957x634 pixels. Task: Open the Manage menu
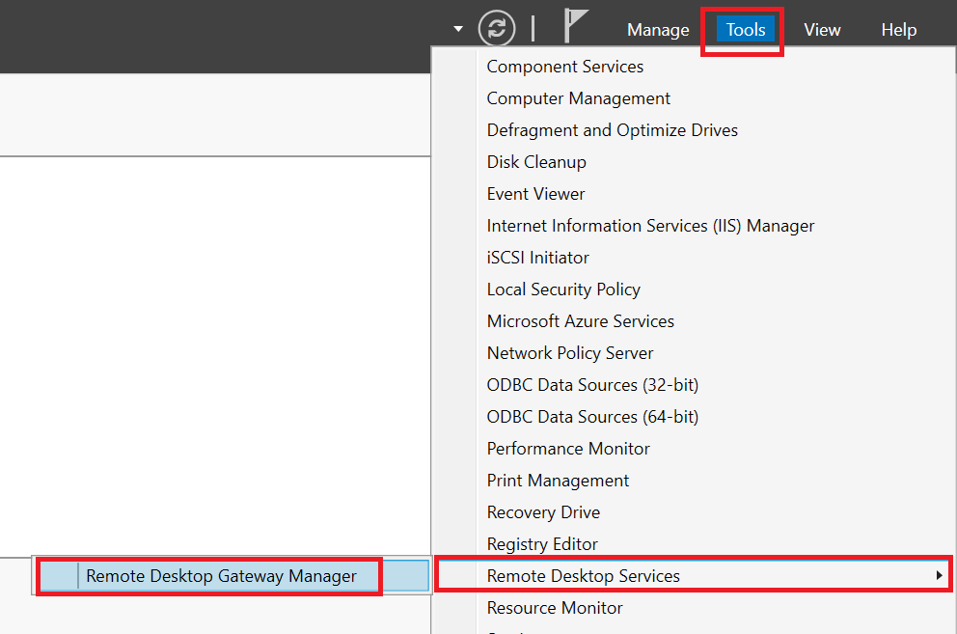[x=658, y=30]
